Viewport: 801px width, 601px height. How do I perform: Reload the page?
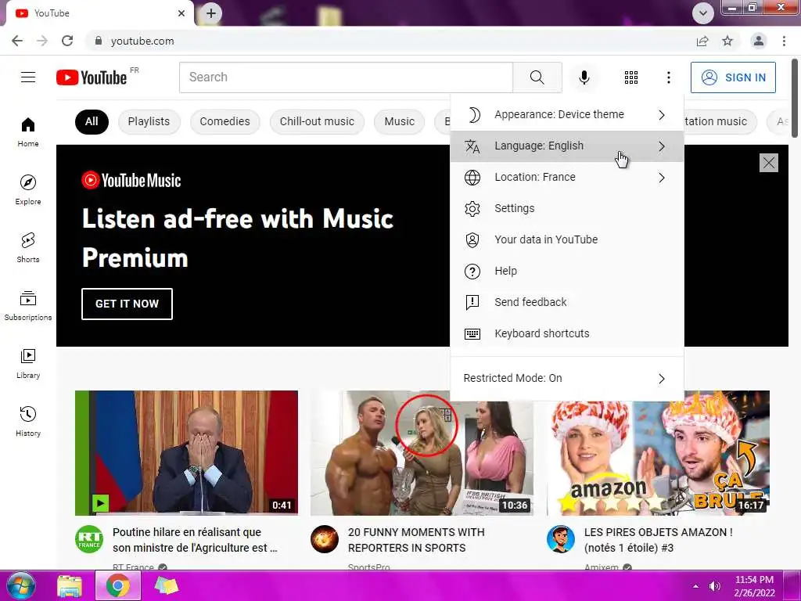coord(67,41)
